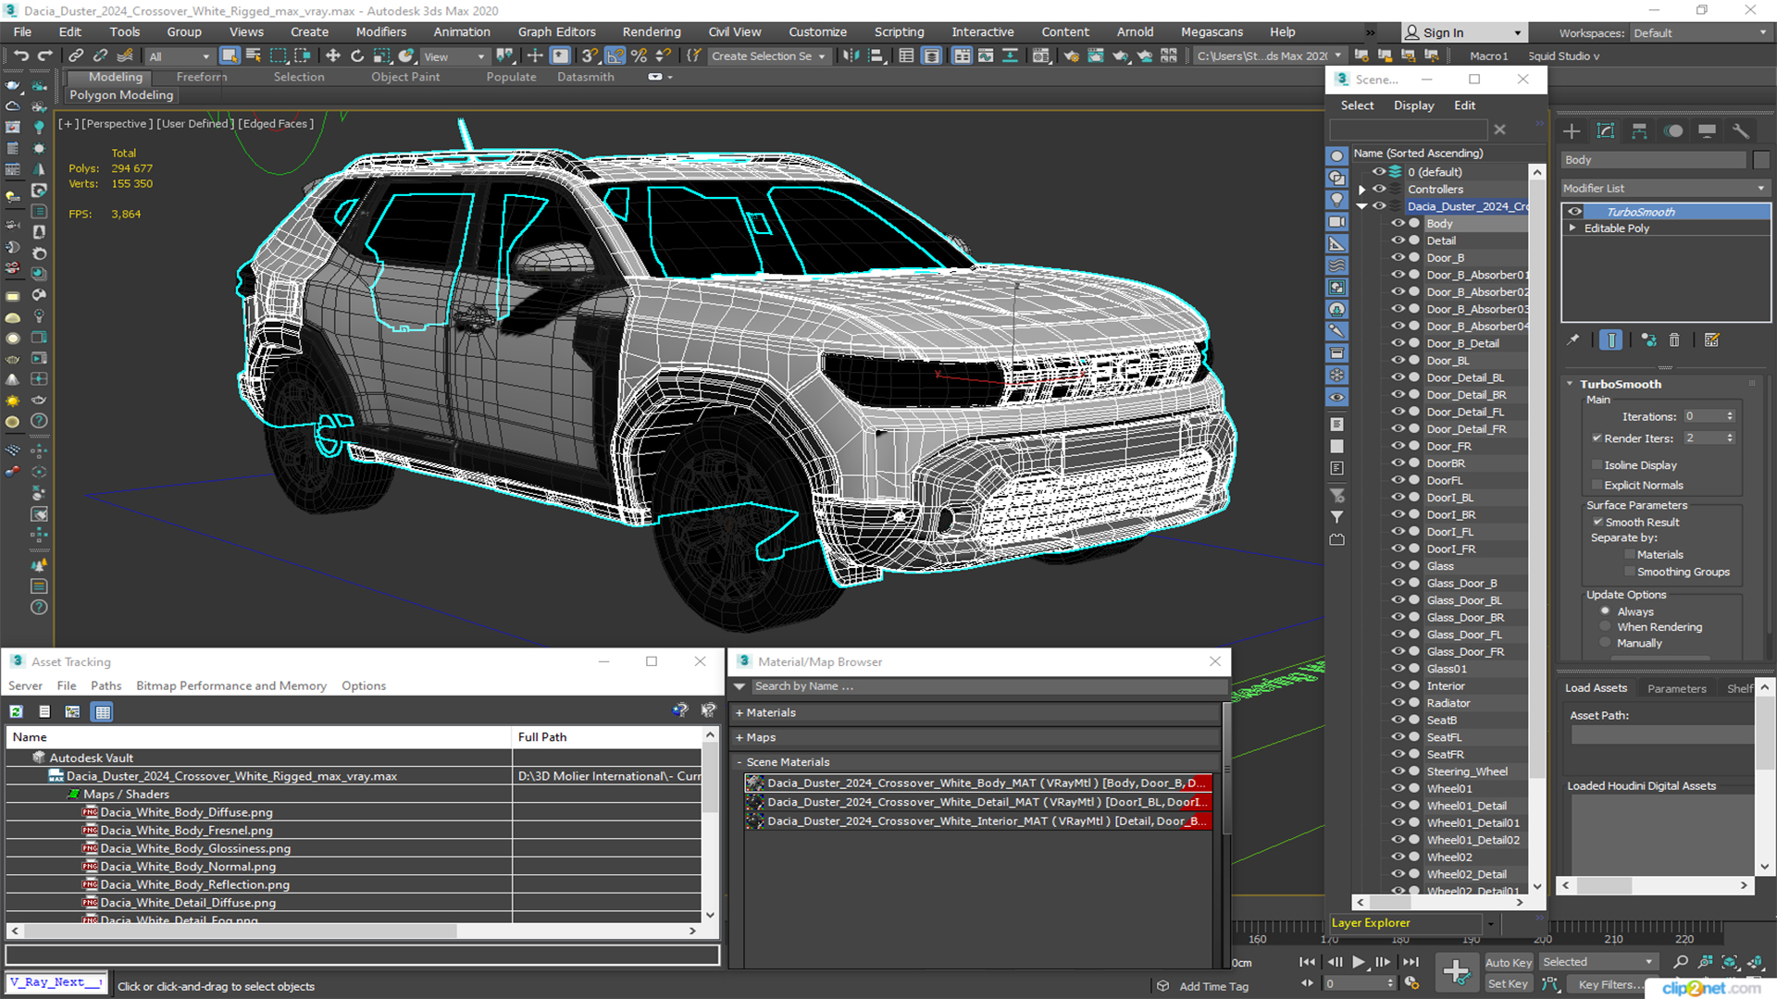Screen dimensions: 1777x999
Task: Open the Rendering menu
Action: click(651, 31)
